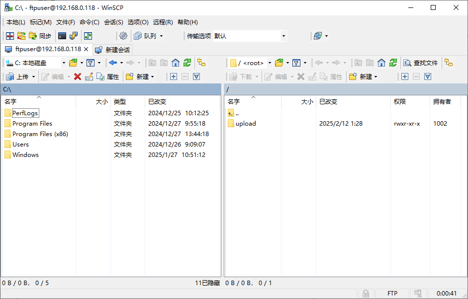
Task: Refresh the local directory panel
Action: coord(187,63)
